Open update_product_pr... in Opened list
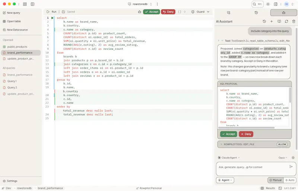The image size is (298, 191). click(x=21, y=59)
